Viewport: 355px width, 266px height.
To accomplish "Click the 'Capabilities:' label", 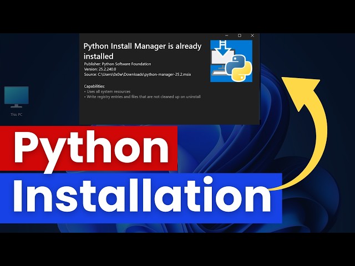I will 94,86.
